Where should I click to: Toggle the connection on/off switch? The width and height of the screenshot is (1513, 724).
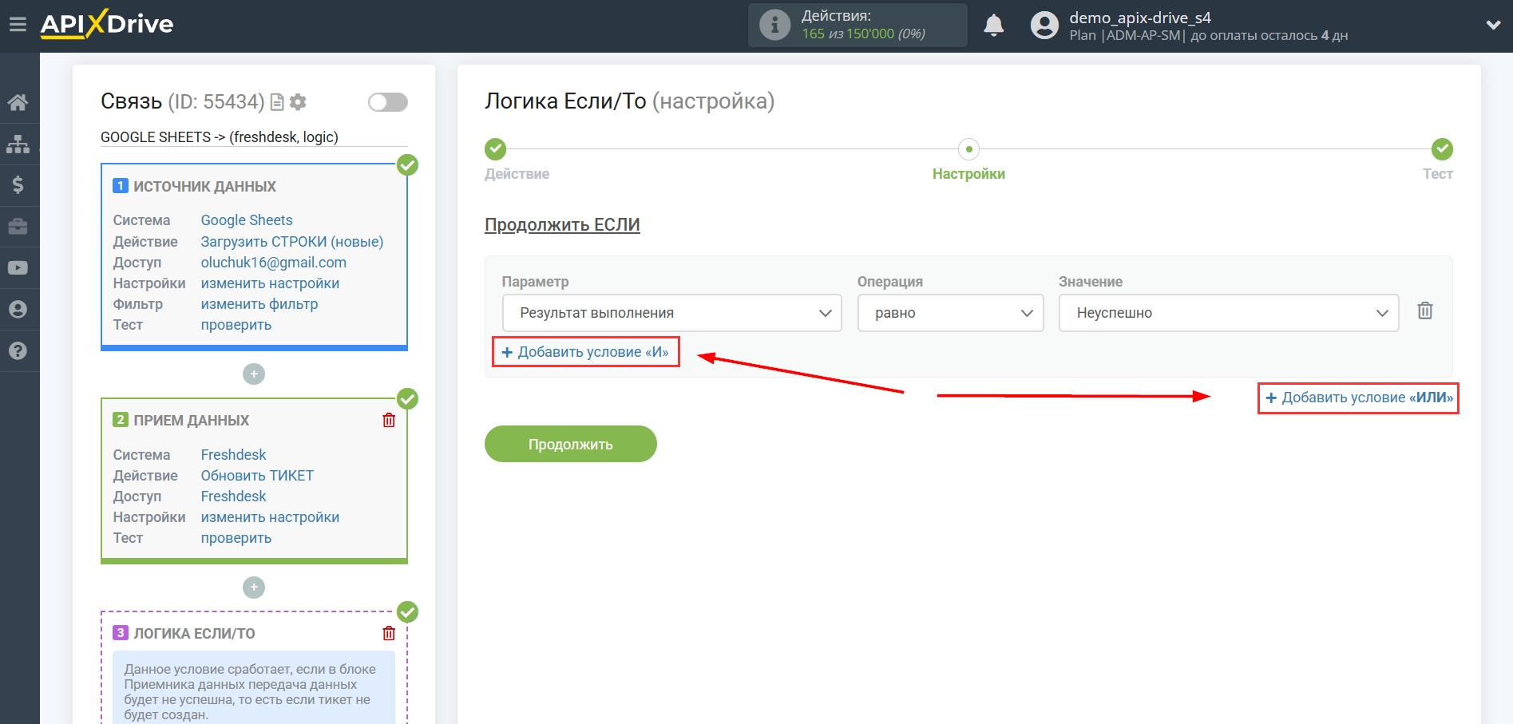pyautogui.click(x=388, y=102)
